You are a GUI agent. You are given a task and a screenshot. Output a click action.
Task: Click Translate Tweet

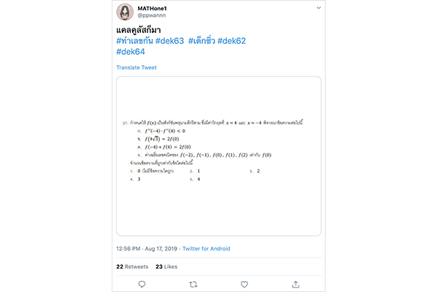pos(137,68)
